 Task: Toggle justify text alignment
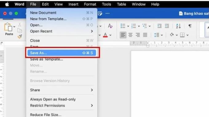[x=145, y=35]
